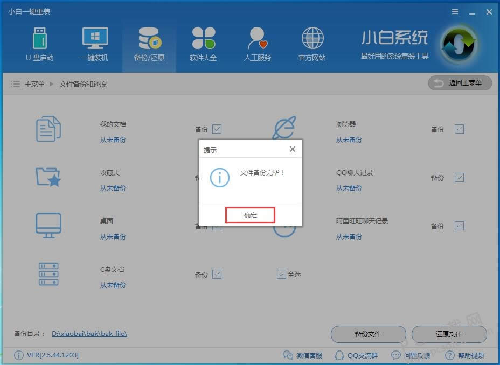Click the info icon in the dialog
Viewport: 500px width, 365px height.
pos(220,178)
